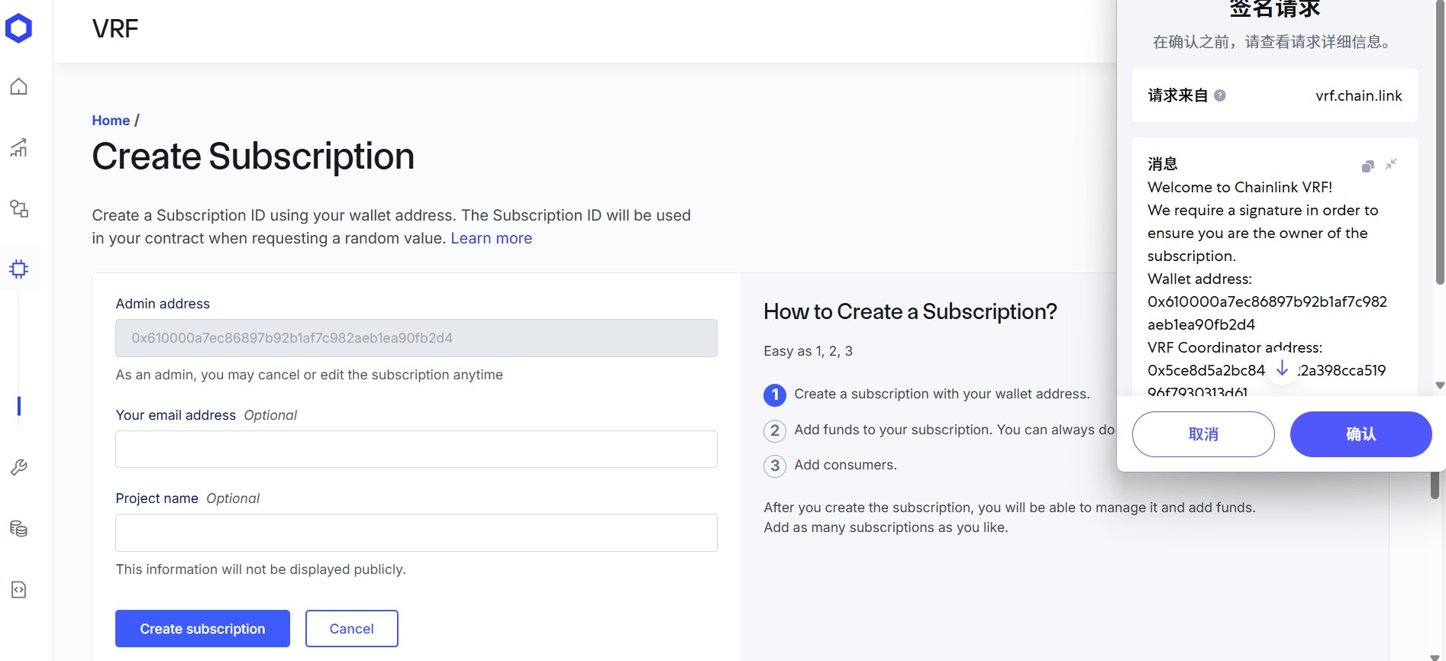1446x661 pixels.
Task: Open the Learn more link
Action: click(491, 238)
